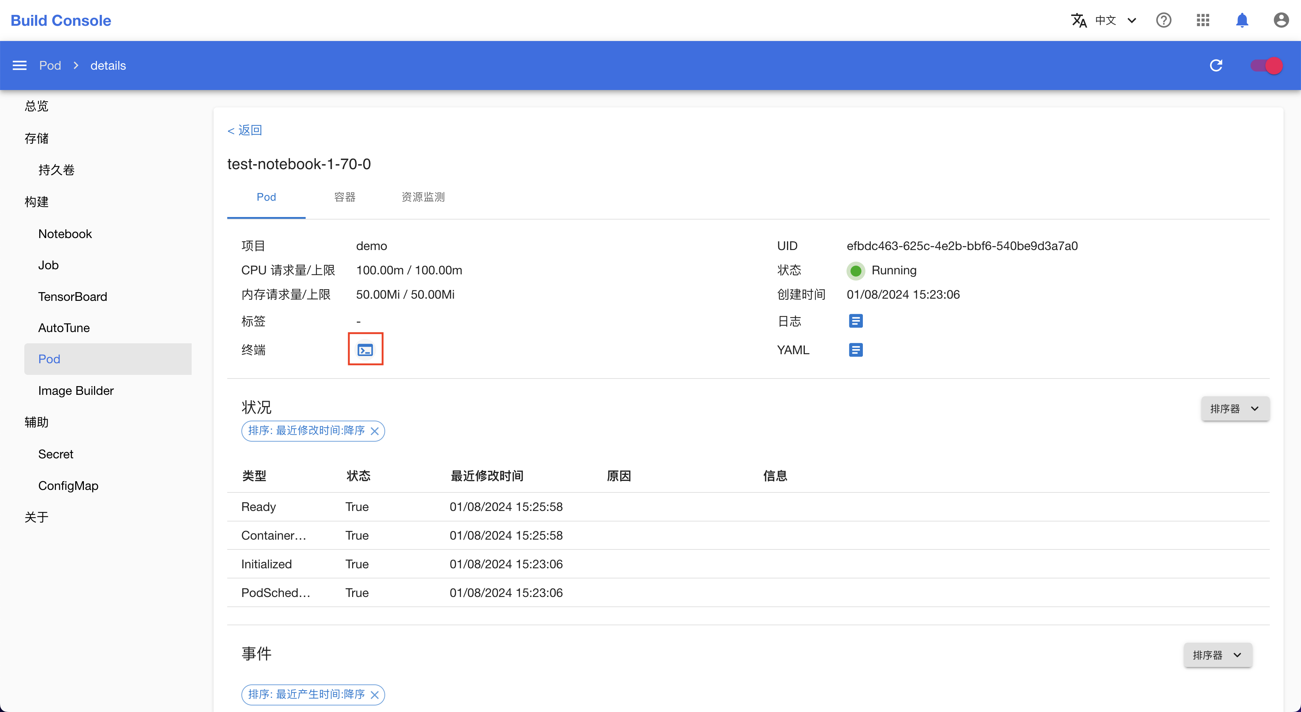This screenshot has width=1301, height=712.
Task: Open the 排序器 dropdown in 事件 section
Action: click(x=1218, y=655)
